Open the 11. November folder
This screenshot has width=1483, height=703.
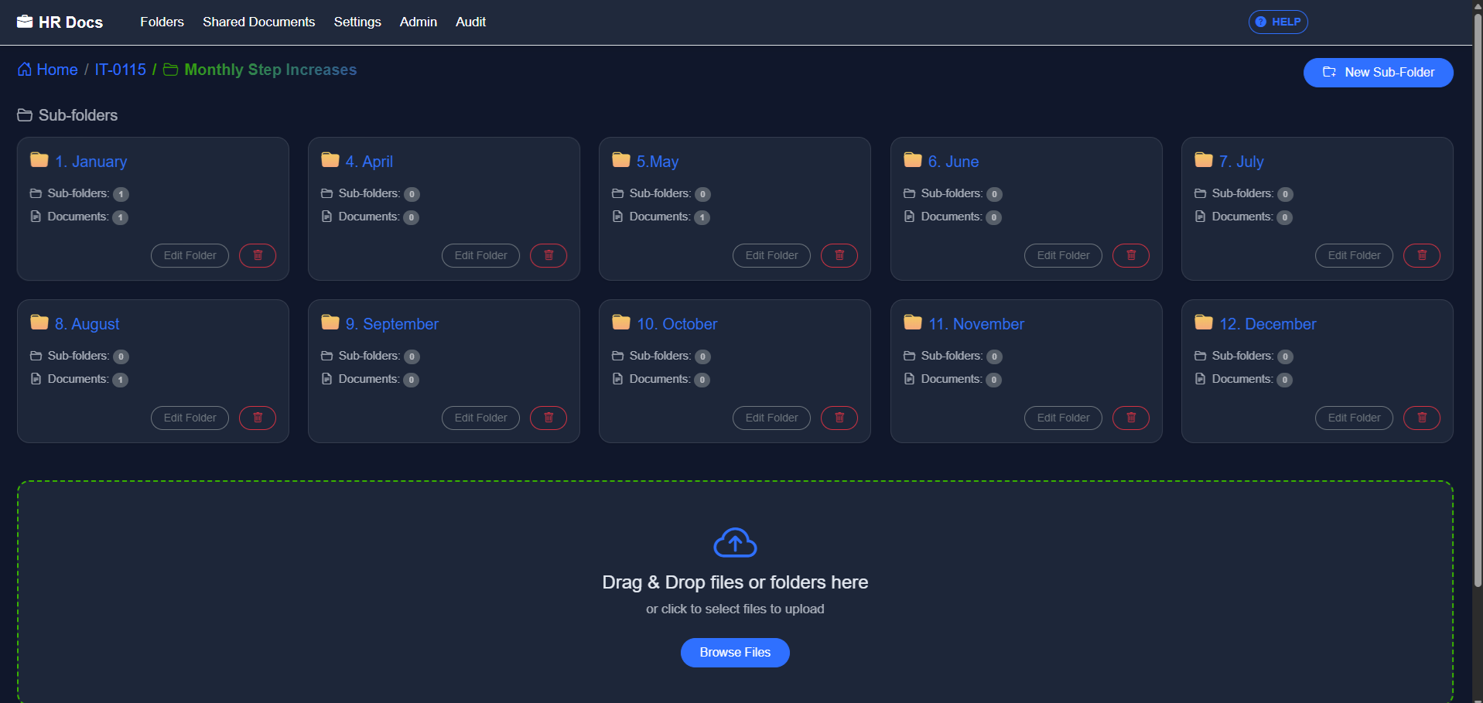click(x=976, y=324)
